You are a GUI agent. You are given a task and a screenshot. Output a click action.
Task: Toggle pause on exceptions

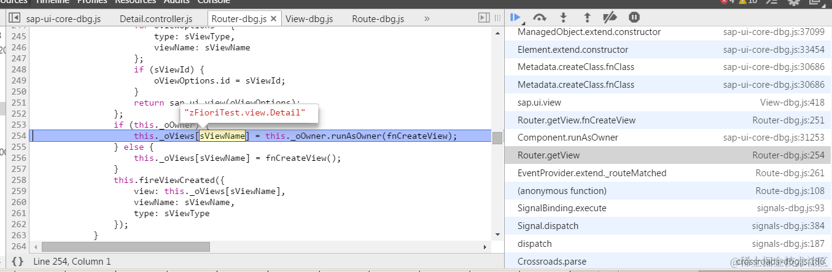click(634, 18)
